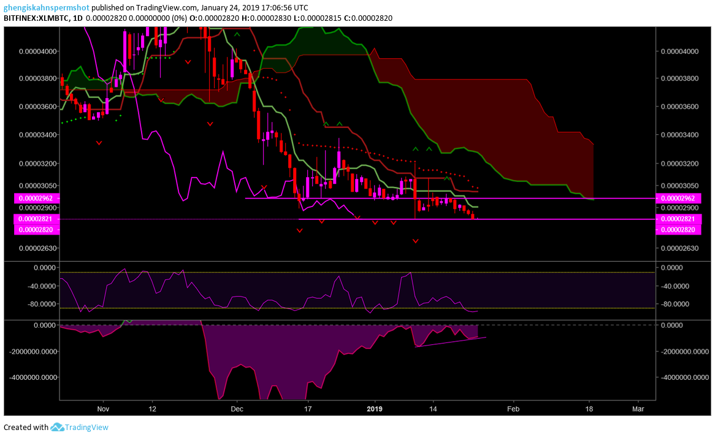
Task: Click -80.0000 on the right oscillator axis
Action: [675, 304]
